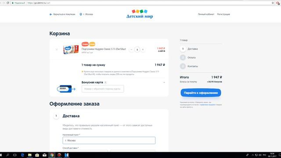The width and height of the screenshot is (281, 158).
Task: Focus the bonus card number input field
Action: pyautogui.click(x=103, y=89)
